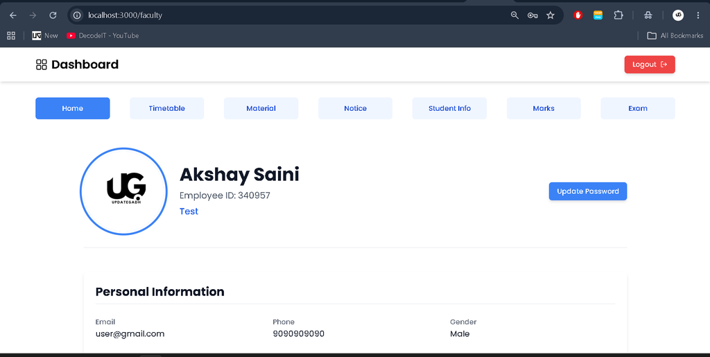
Task: Open the browser profile avatar
Action: pos(678,15)
